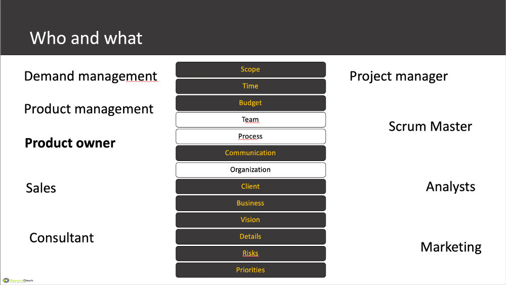Select the bold Product owner text

coord(70,143)
